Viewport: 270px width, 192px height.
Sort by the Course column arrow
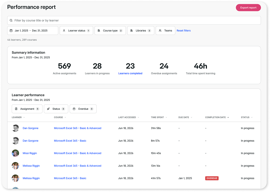(x=65, y=117)
